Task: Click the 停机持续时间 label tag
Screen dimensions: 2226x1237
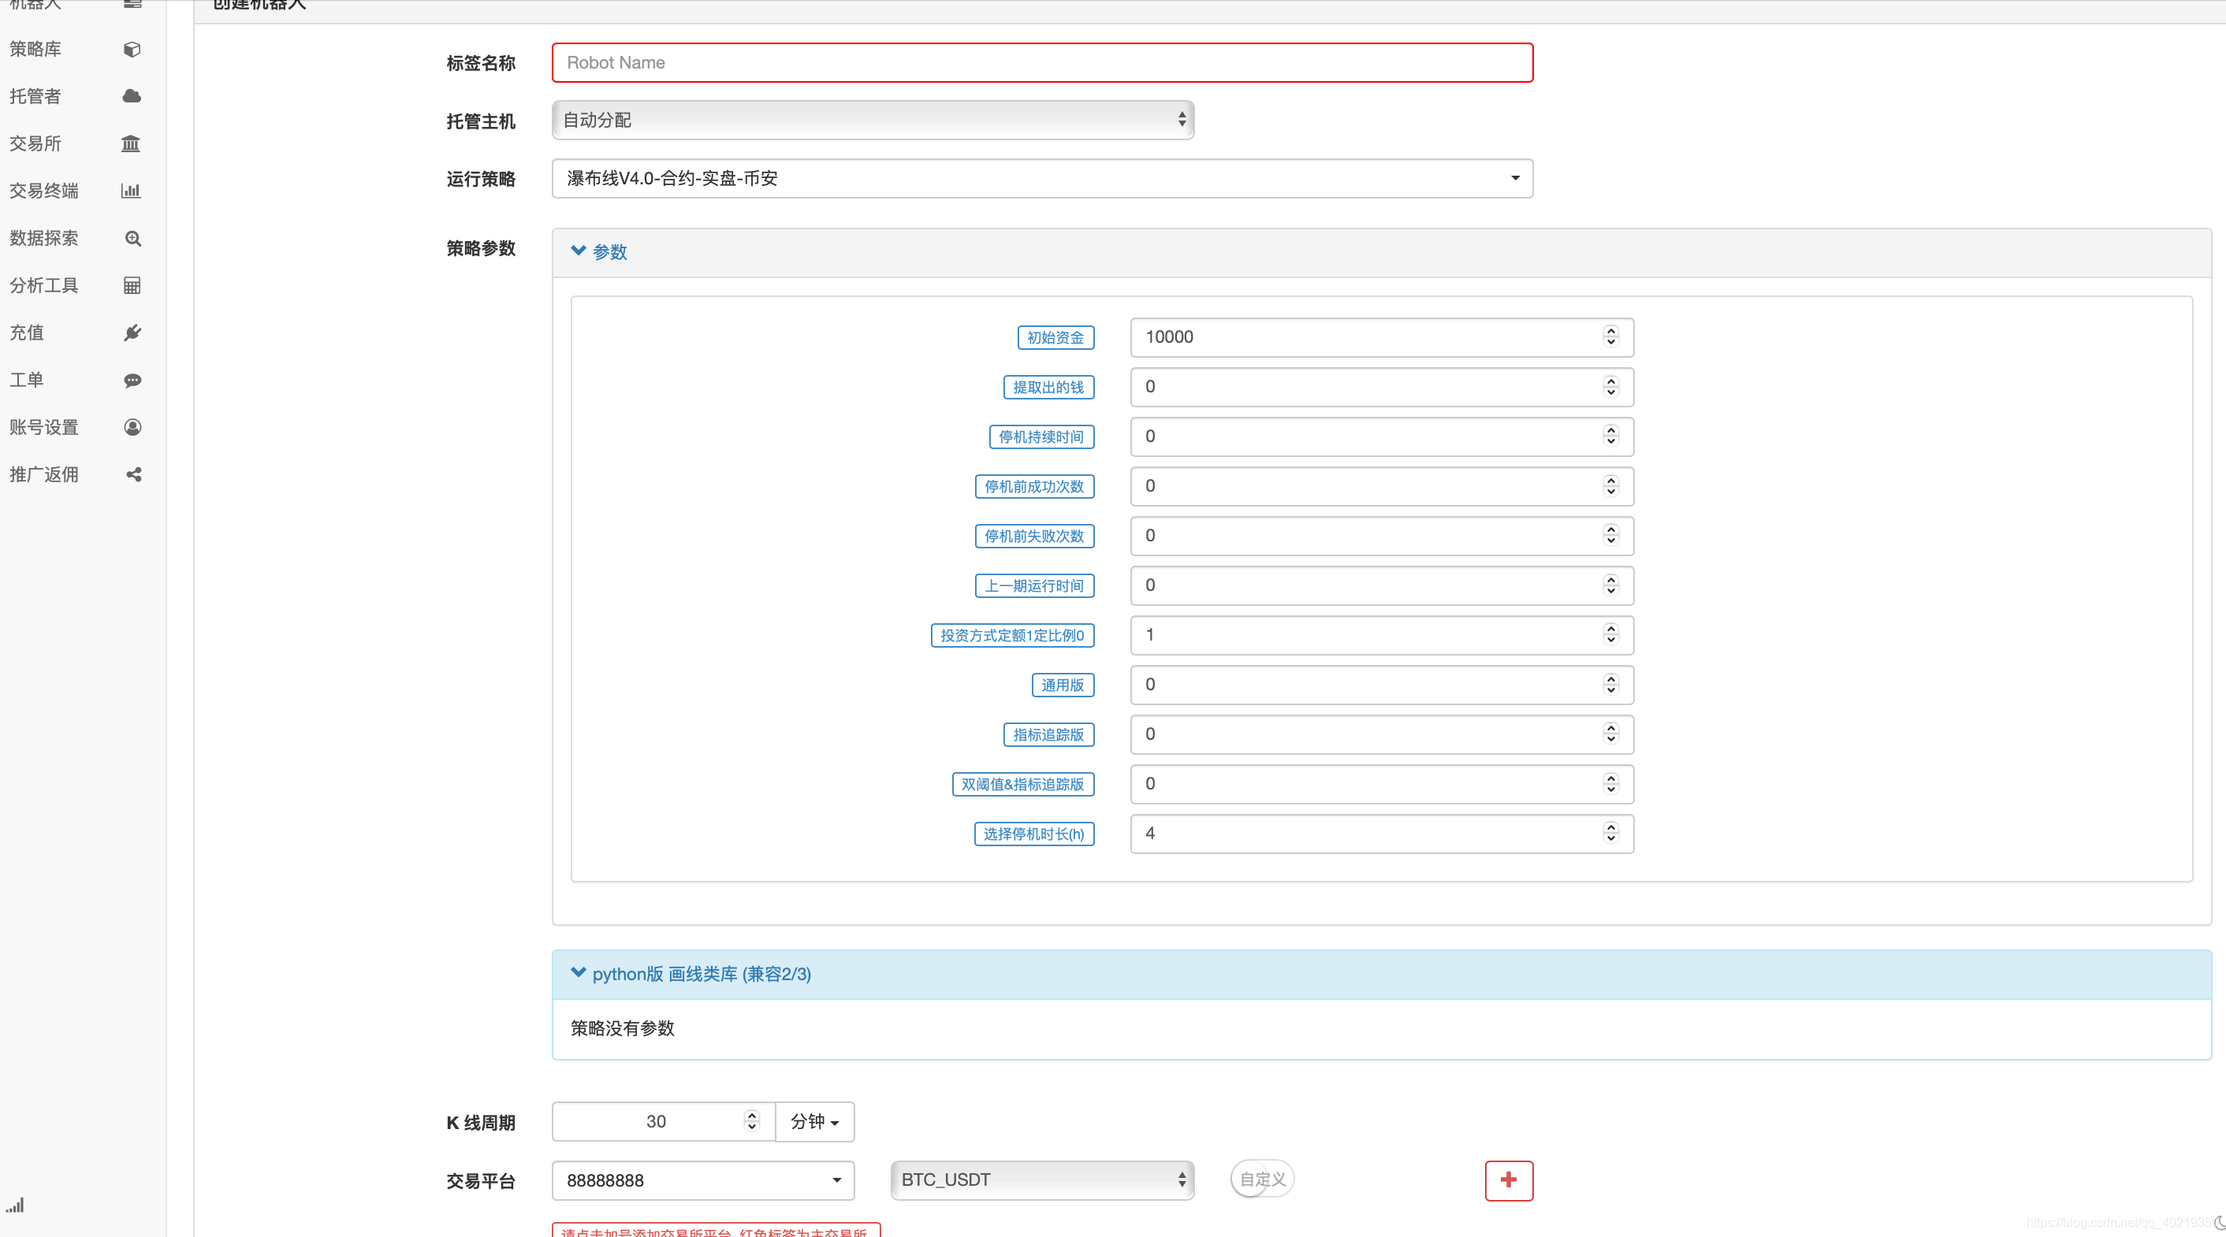Action: click(1041, 437)
